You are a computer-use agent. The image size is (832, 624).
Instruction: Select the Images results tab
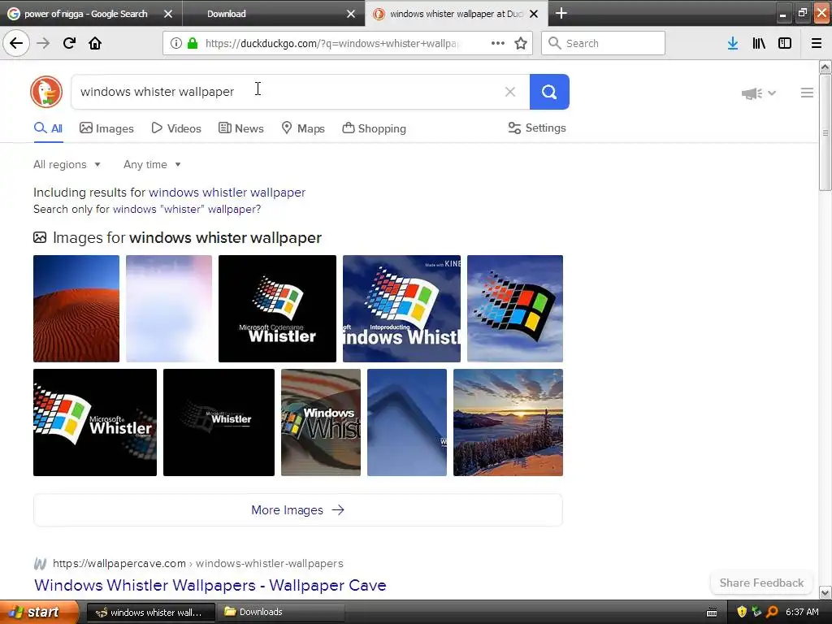(x=106, y=128)
